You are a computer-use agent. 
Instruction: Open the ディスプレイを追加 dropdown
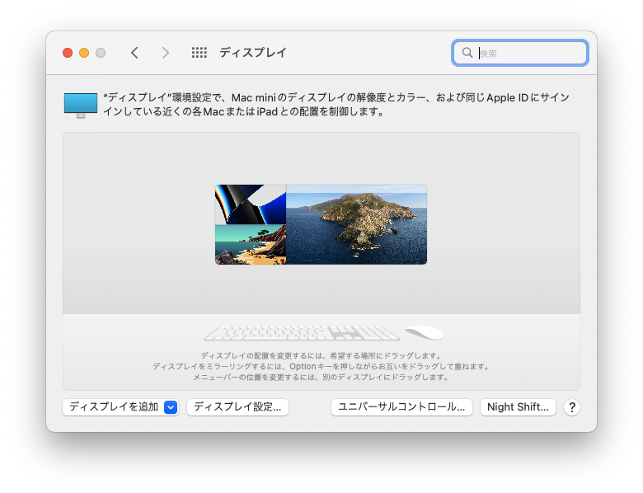click(x=120, y=407)
